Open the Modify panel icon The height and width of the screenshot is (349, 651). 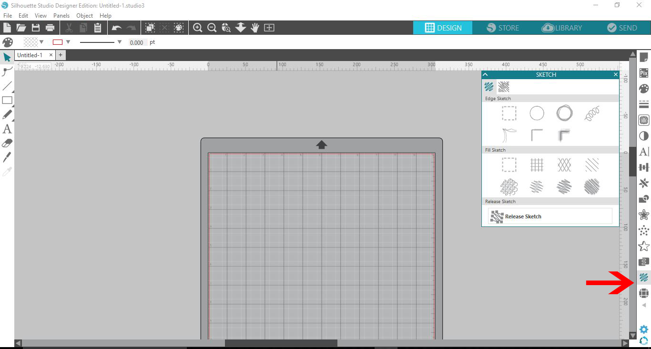coord(644,199)
